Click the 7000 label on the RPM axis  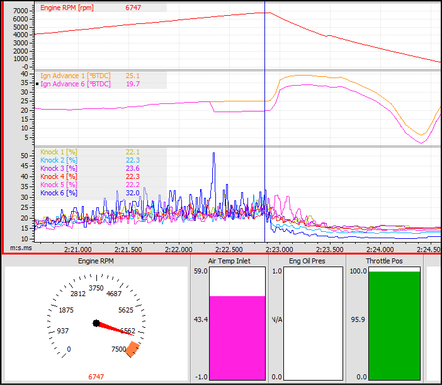coord(21,11)
